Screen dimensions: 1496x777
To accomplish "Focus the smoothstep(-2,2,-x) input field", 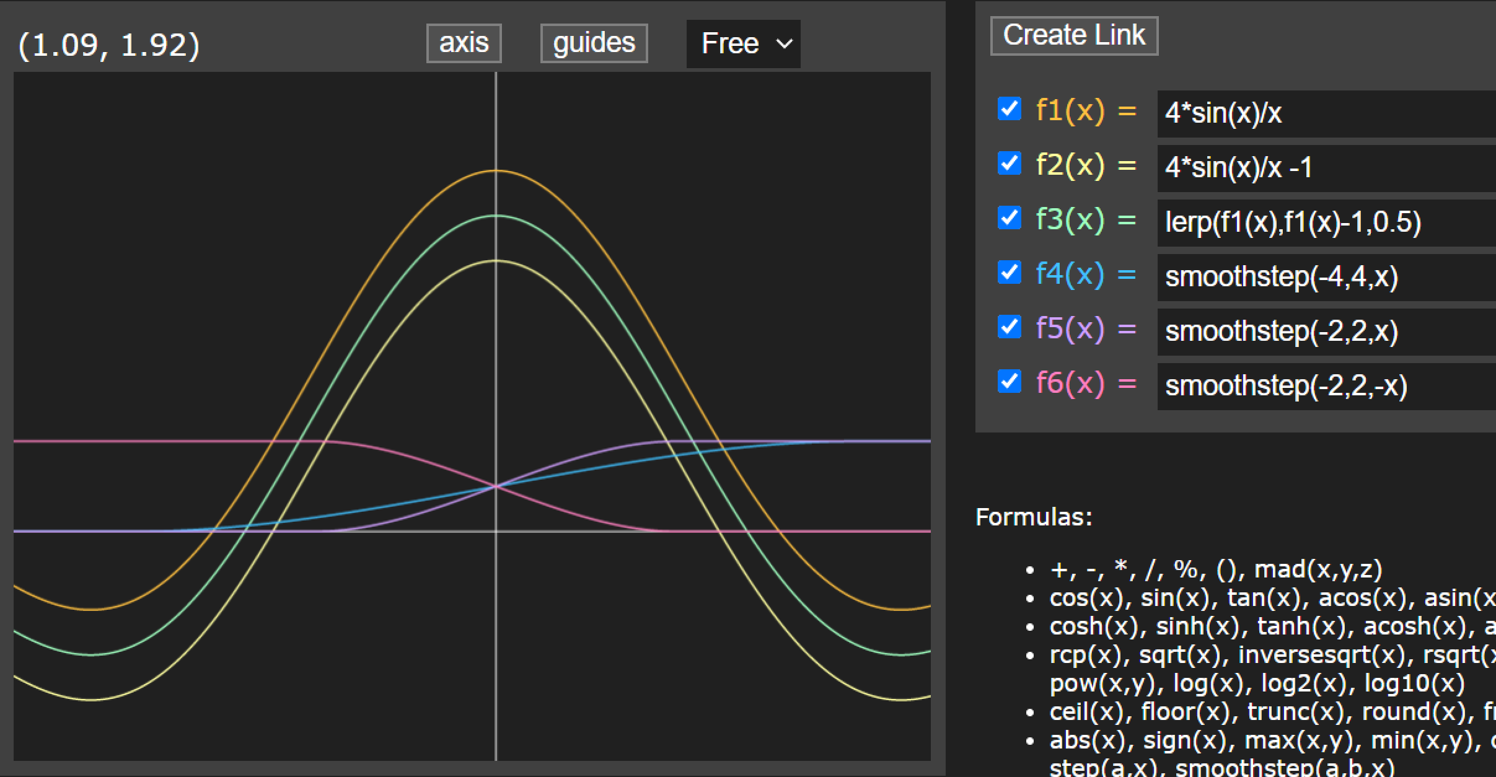I will click(x=1326, y=386).
